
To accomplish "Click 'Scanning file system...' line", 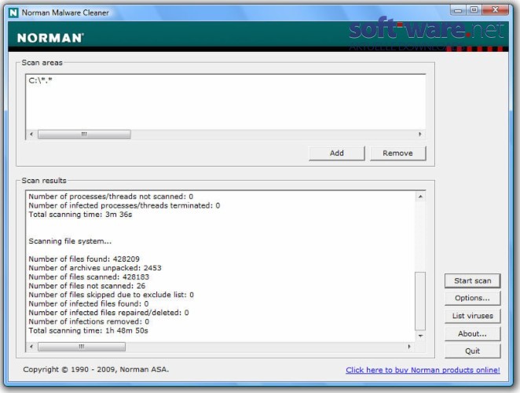I will pos(70,241).
